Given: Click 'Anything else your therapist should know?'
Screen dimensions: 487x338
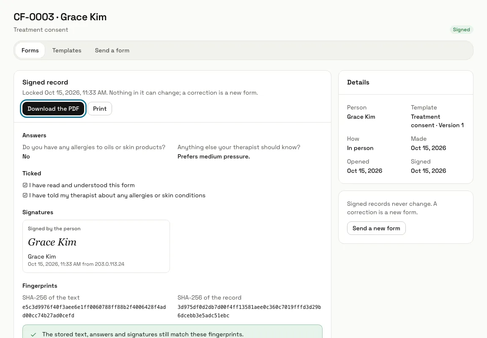Looking at the screenshot, I should (x=239, y=147).
